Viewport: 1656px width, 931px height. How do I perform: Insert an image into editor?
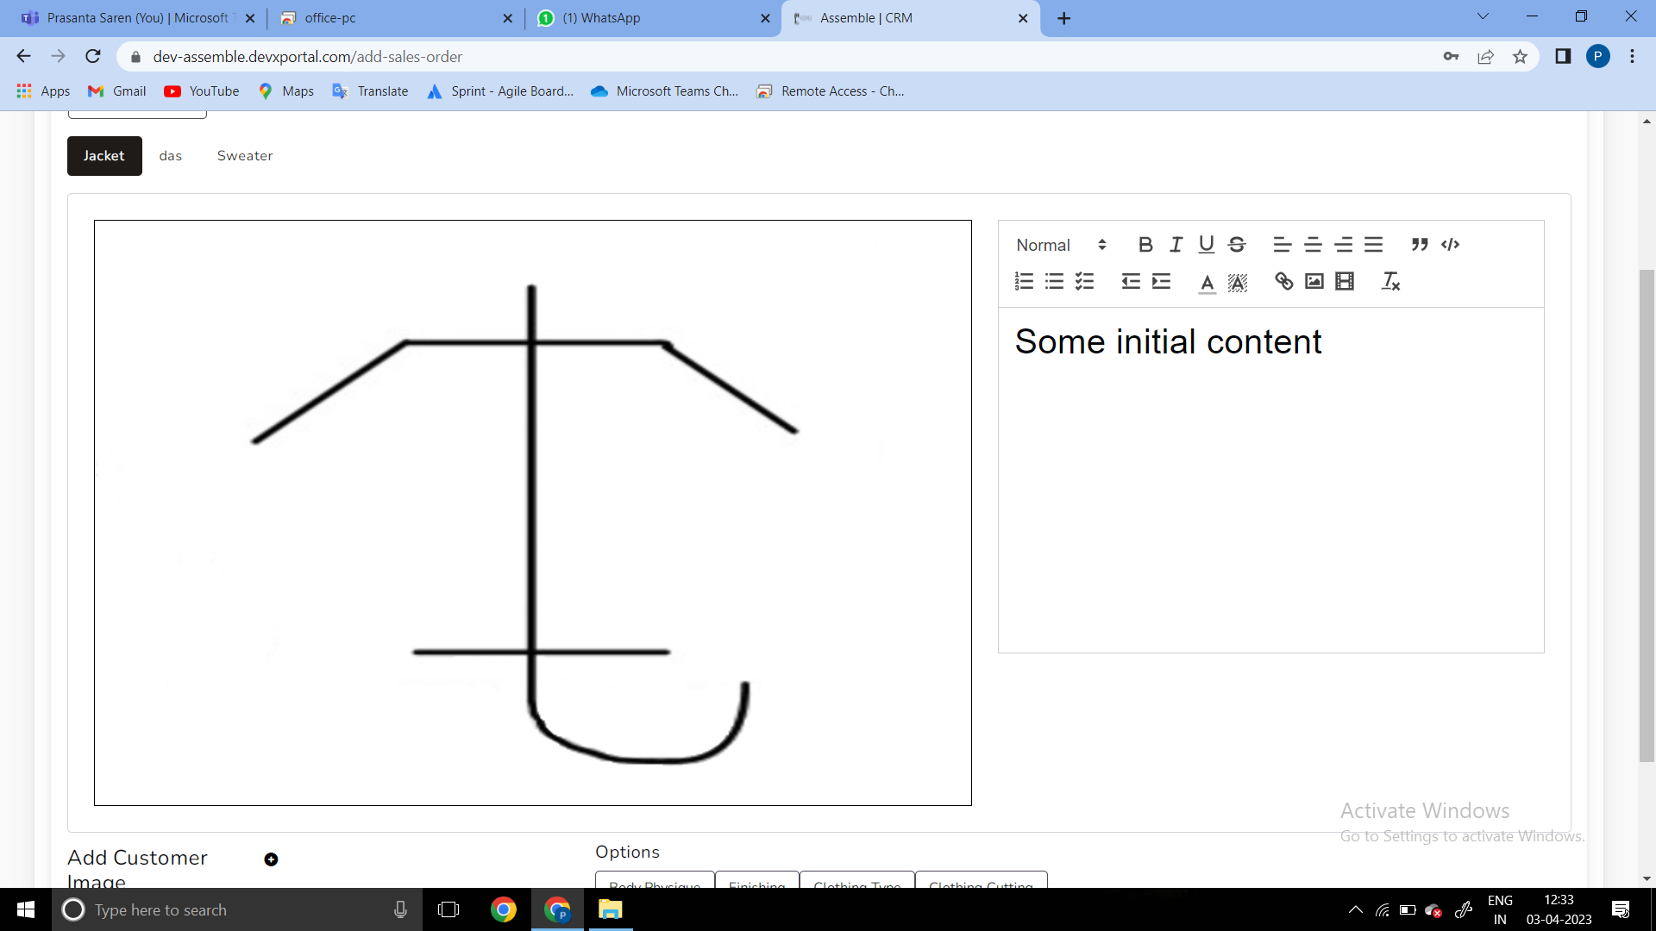point(1314,281)
